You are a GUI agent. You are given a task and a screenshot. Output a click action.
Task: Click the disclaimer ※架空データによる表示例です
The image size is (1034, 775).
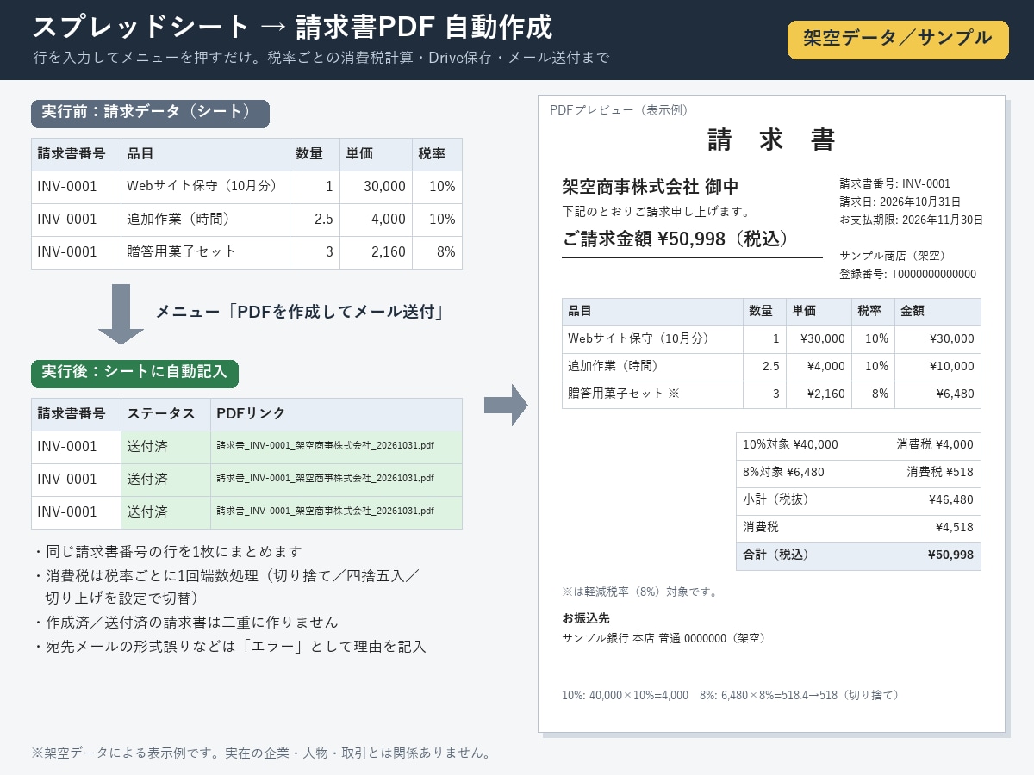[x=261, y=753]
